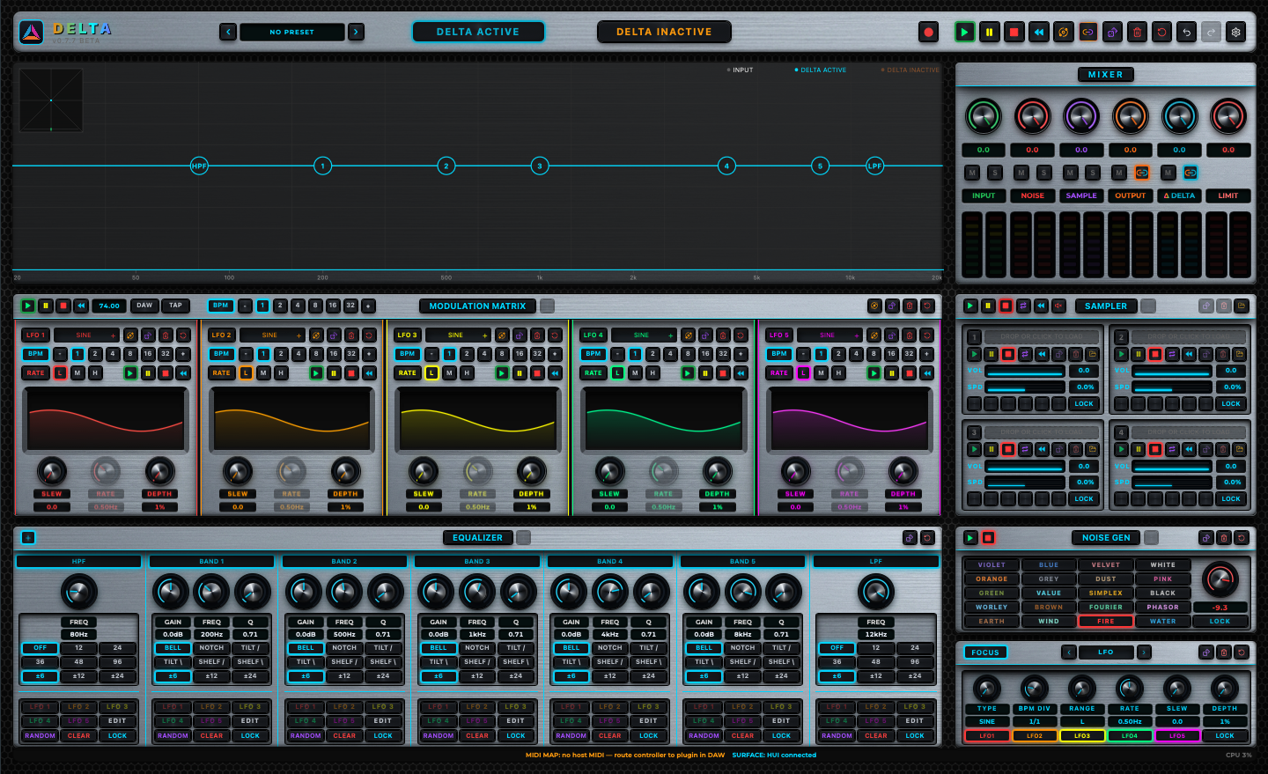Toggle the LFO 1 BPM sync button
The image size is (1268, 774).
click(35, 354)
